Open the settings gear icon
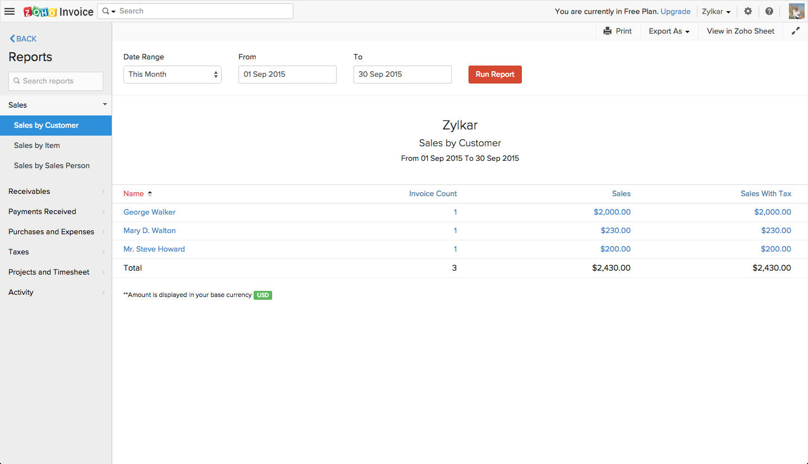 [x=747, y=11]
